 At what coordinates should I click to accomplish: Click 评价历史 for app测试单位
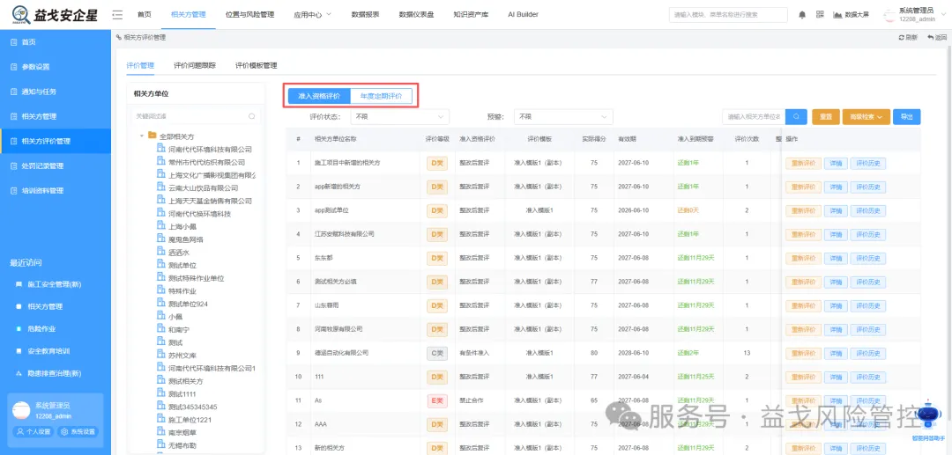[868, 210]
